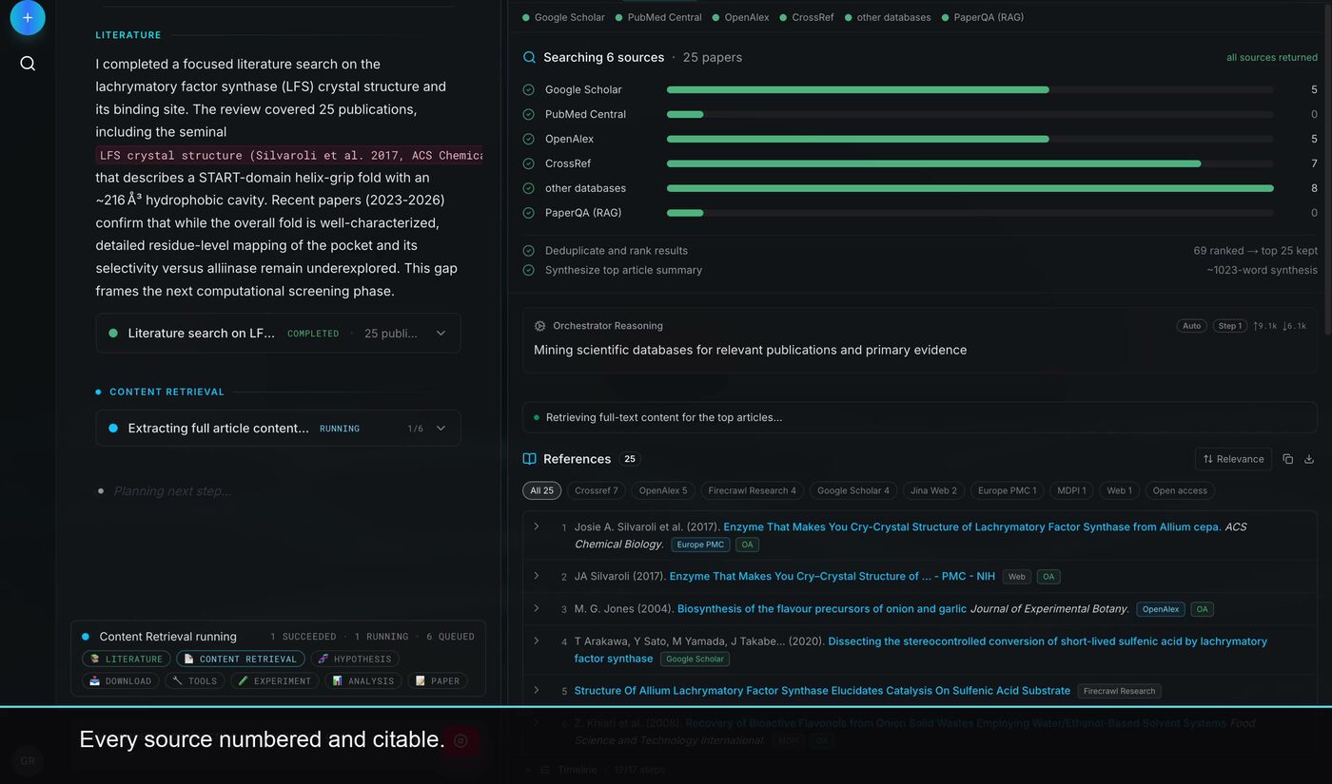Expand the Literature search completed card
Viewport: 1332px width, 784px height.
(441, 334)
